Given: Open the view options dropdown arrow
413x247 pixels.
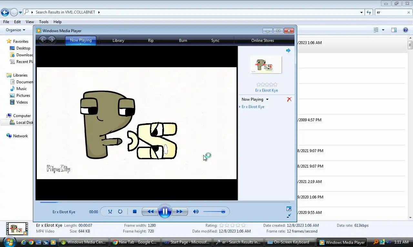Looking at the screenshot, I should point(383,30).
